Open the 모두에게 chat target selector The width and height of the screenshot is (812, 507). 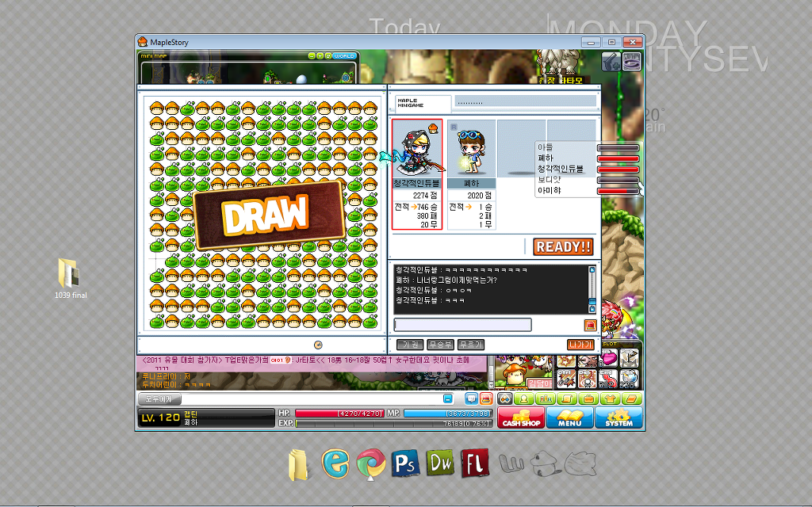pyautogui.click(x=160, y=399)
